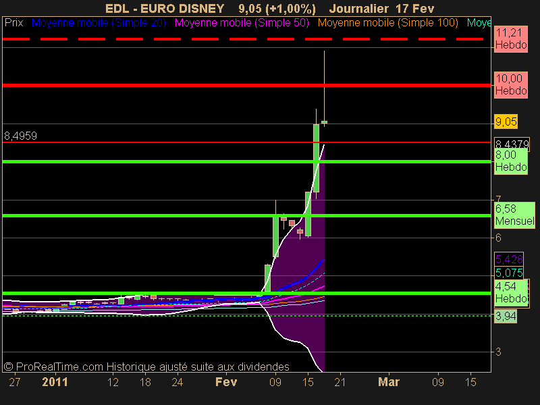Click the 12 date tick on time axis
Image resolution: width=540 pixels, height=405 pixels.
(113, 382)
